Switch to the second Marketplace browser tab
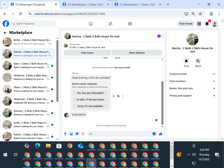This screenshot has height=168, width=224. coord(86,4)
